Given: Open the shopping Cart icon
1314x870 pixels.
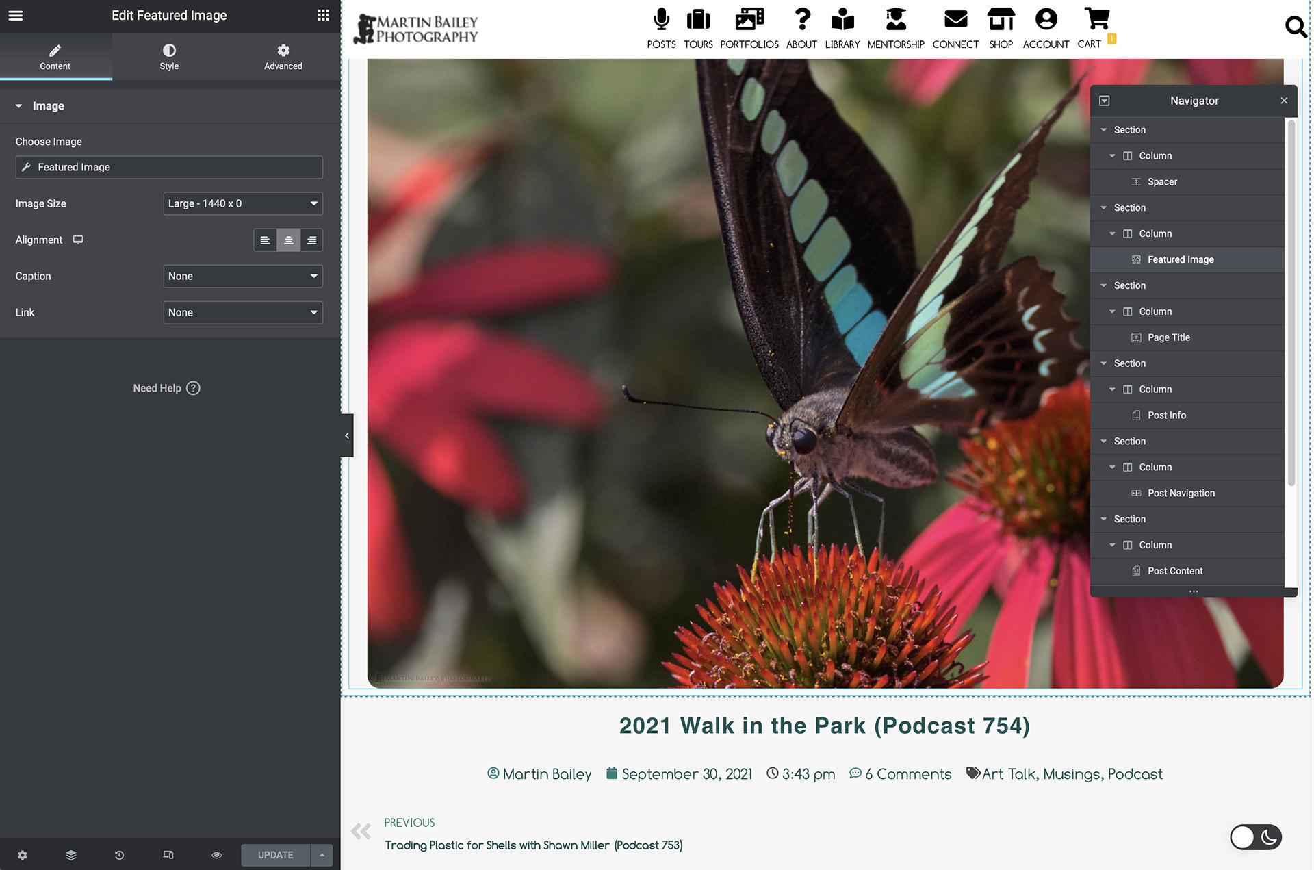Looking at the screenshot, I should coord(1096,21).
